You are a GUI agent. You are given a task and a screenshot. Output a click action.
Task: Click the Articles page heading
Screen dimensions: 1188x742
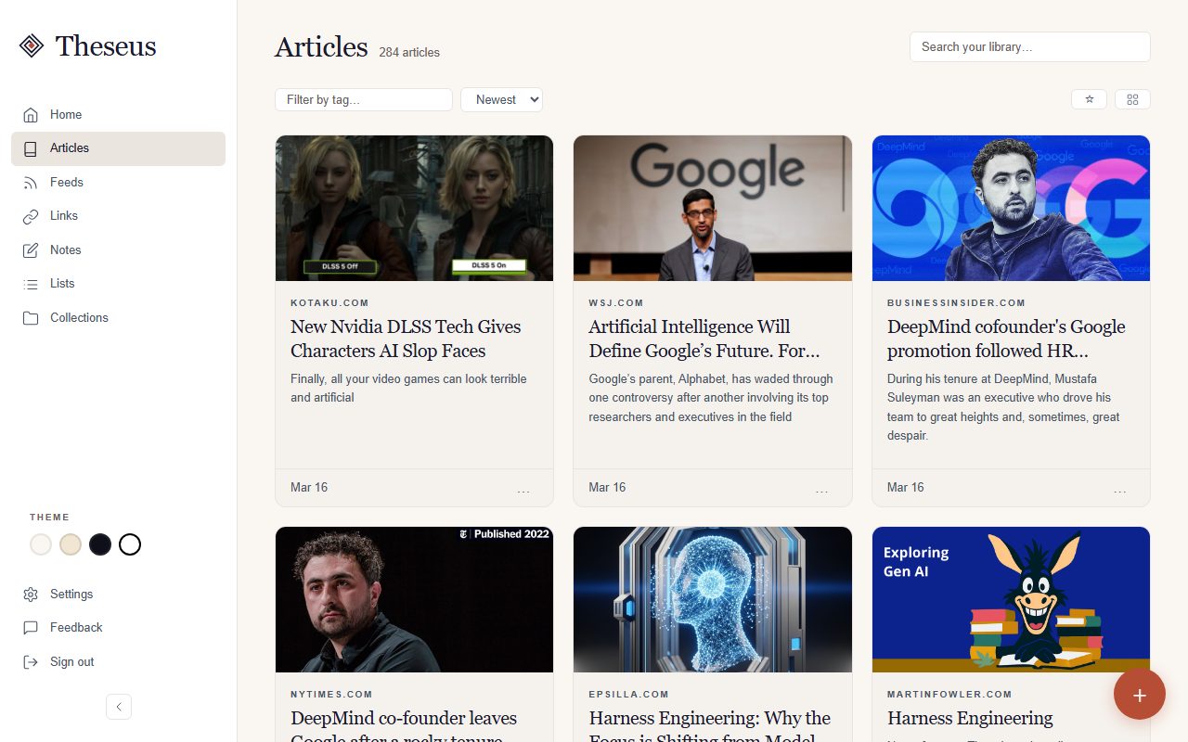coord(321,47)
